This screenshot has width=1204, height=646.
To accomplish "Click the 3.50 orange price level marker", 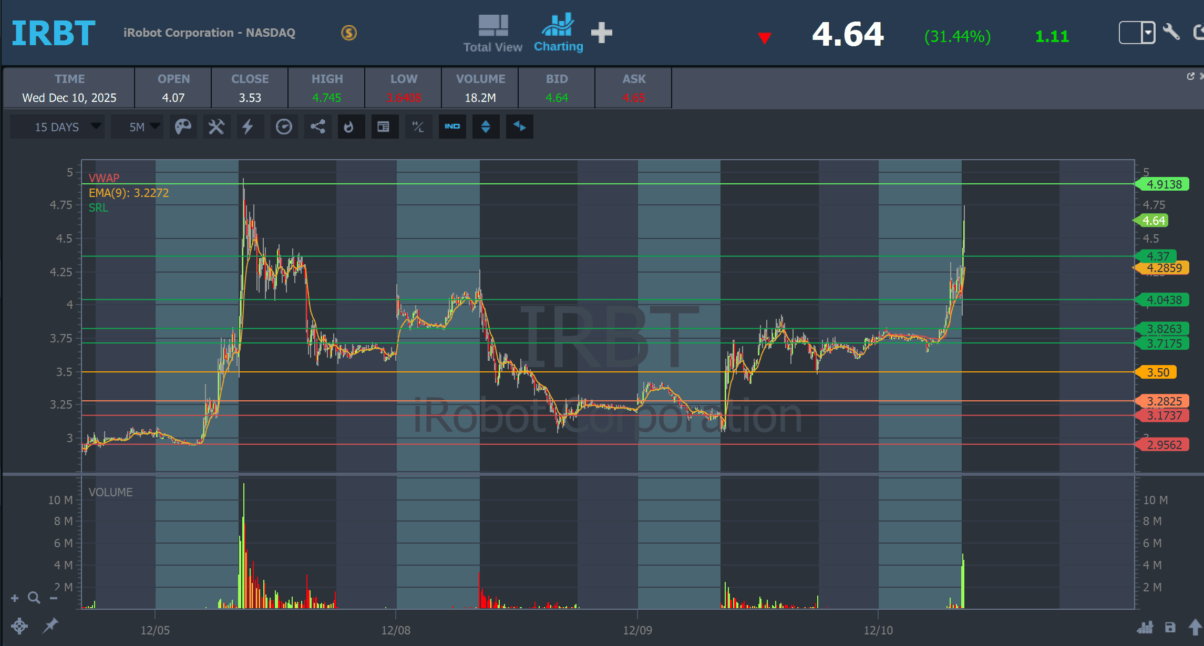I will (x=1158, y=372).
